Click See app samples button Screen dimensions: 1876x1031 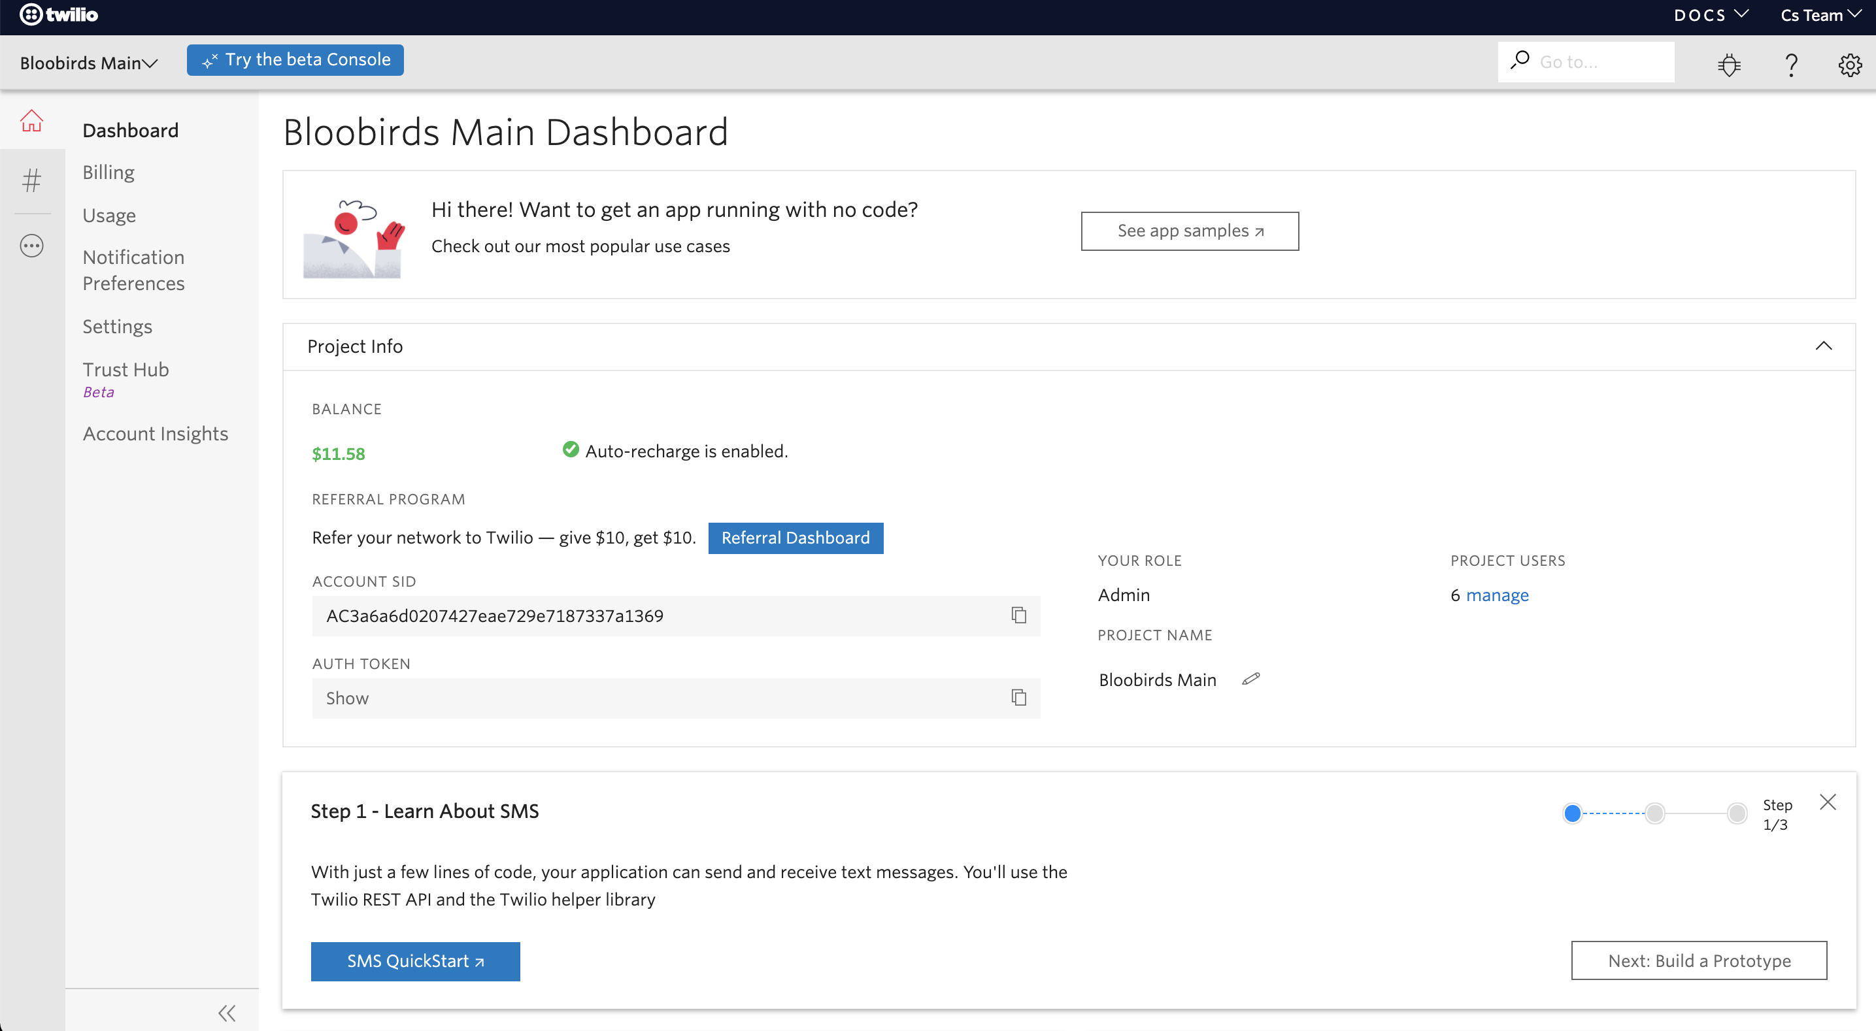point(1189,231)
